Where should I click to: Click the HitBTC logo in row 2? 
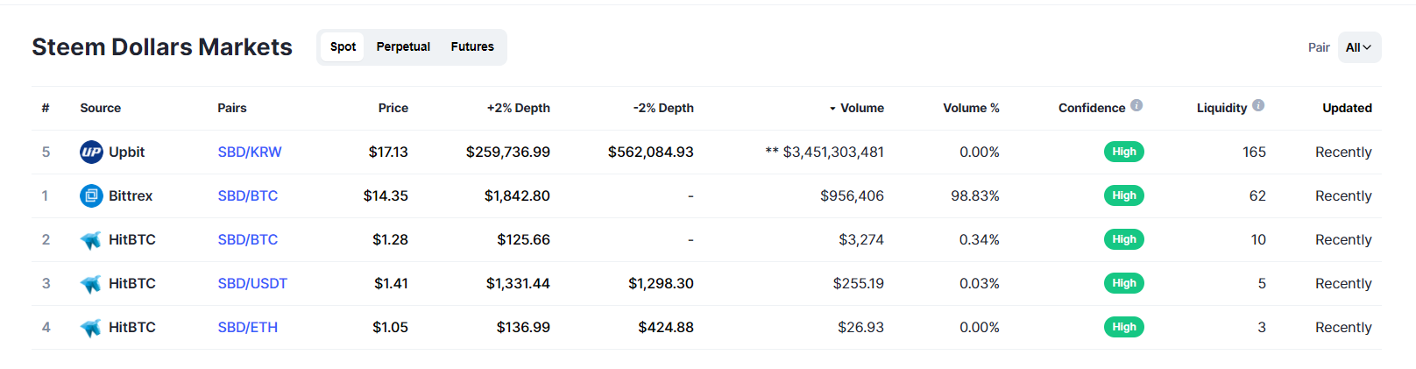pyautogui.click(x=90, y=240)
